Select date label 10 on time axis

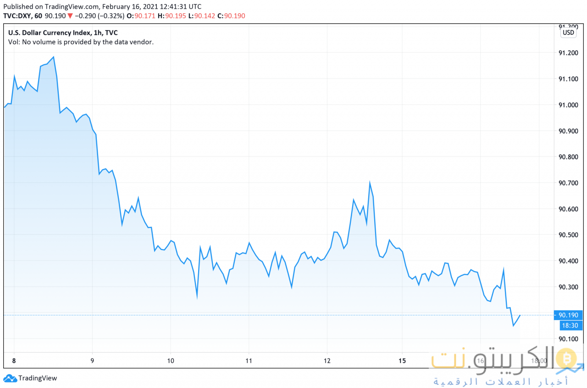(170, 360)
